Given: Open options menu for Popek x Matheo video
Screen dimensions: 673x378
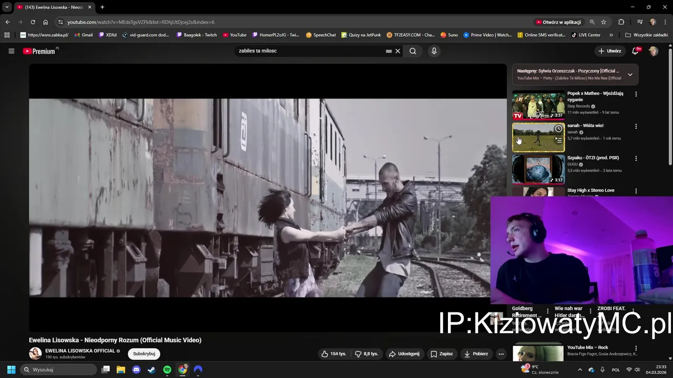Looking at the screenshot, I should click(636, 94).
